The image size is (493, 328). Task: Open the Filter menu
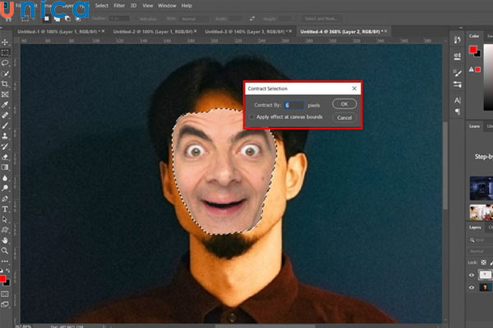coord(118,5)
